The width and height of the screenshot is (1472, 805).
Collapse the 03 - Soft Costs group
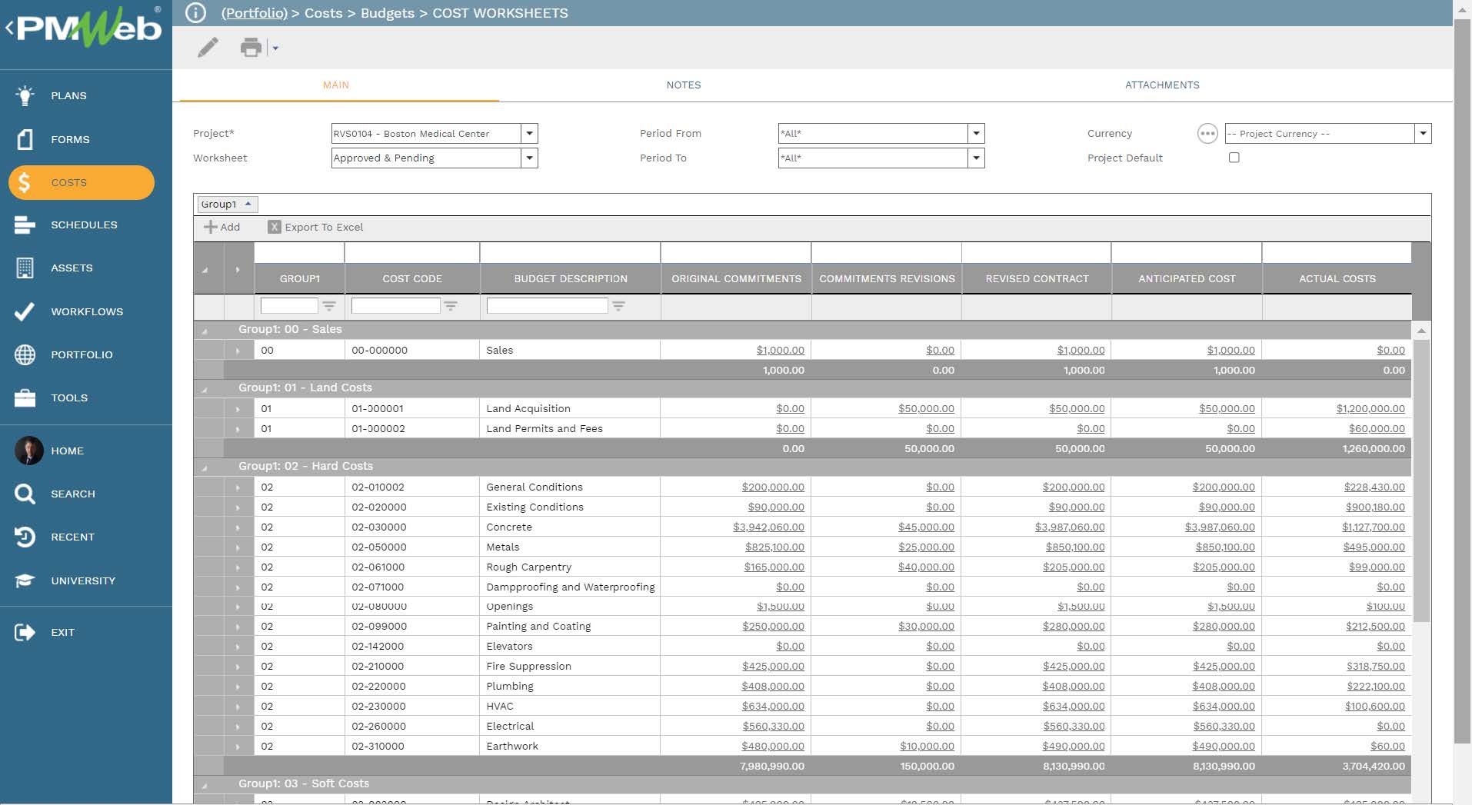pos(205,785)
